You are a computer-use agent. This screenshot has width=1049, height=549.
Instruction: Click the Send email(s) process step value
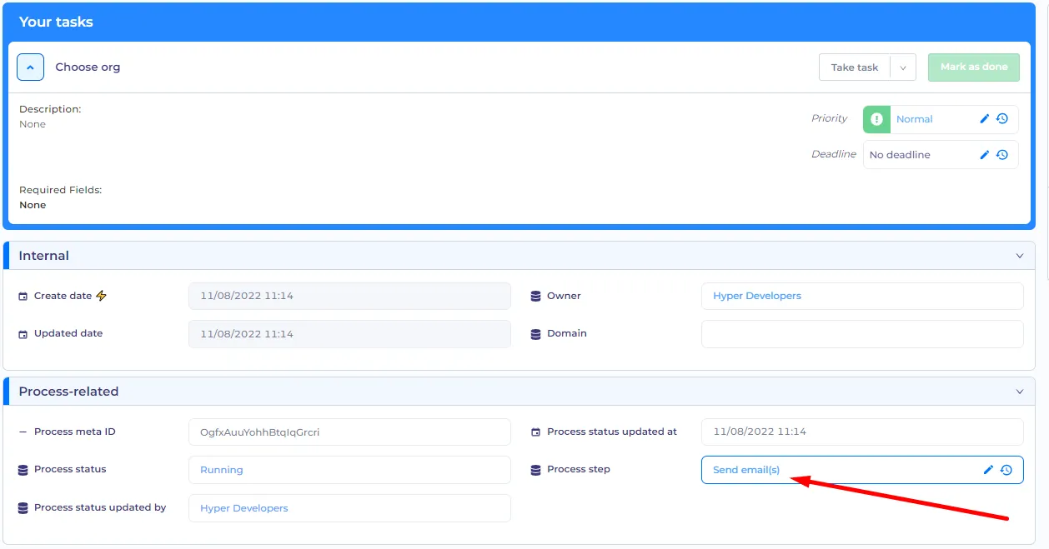click(746, 470)
